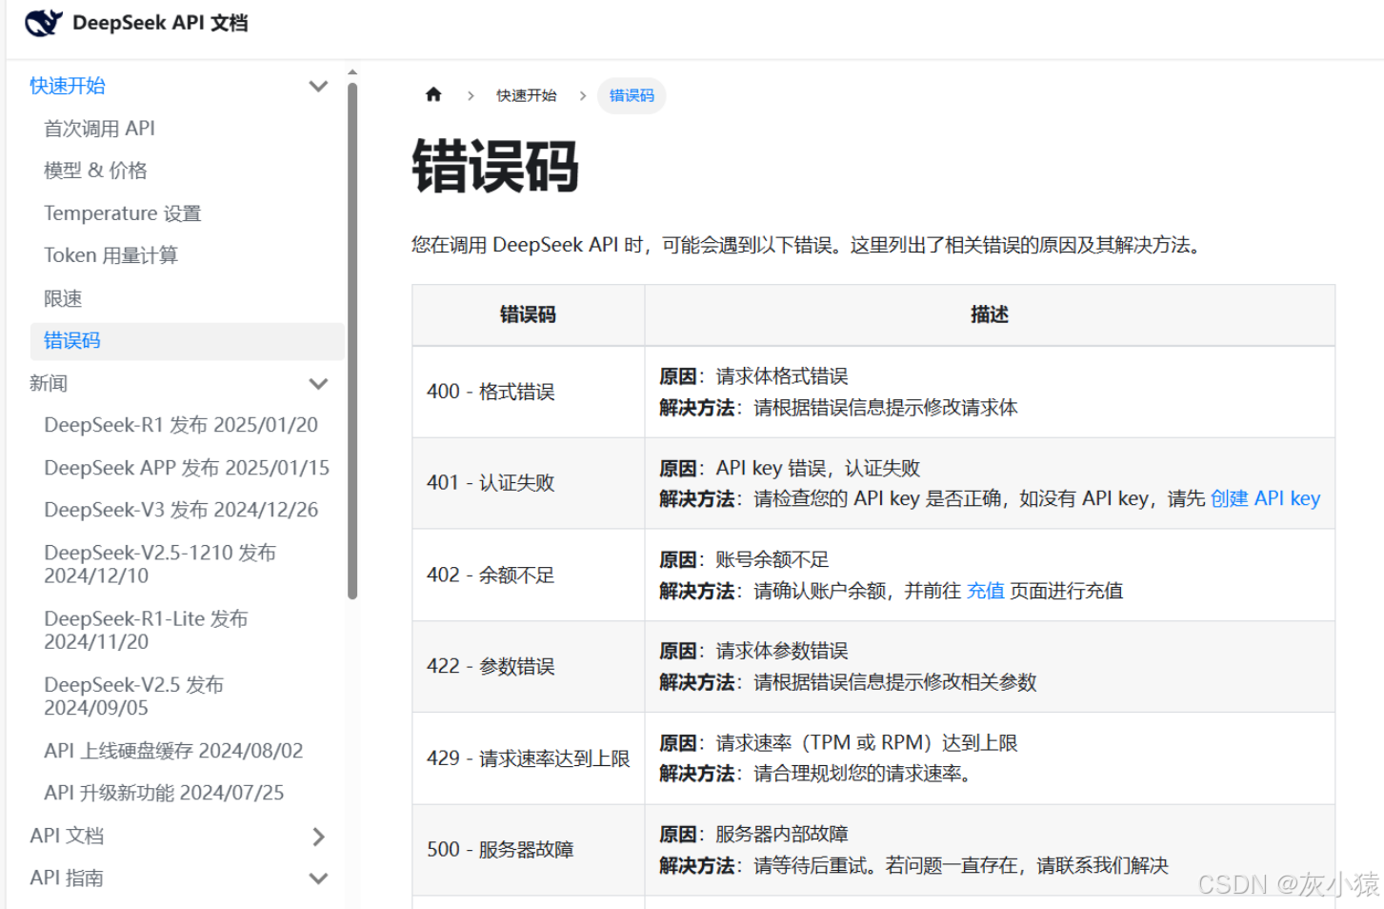
Task: Click 请求体参数错误 reason text
Action: [782, 651]
